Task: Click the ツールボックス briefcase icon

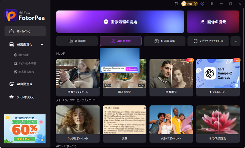Action: pyautogui.click(x=12, y=97)
